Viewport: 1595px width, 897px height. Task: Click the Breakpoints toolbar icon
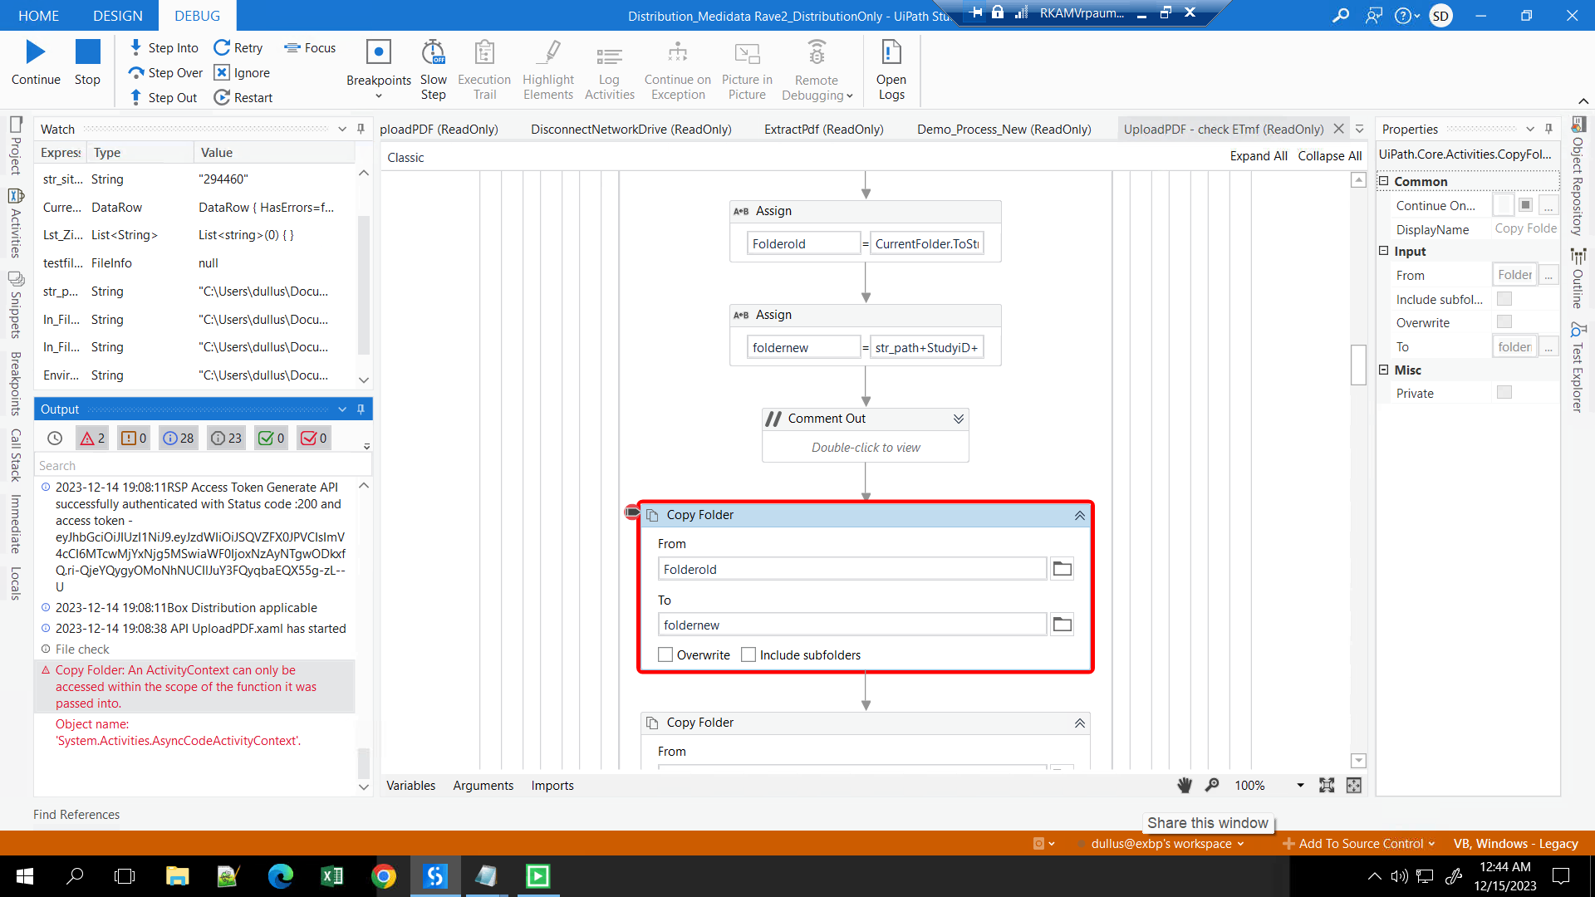tap(378, 53)
